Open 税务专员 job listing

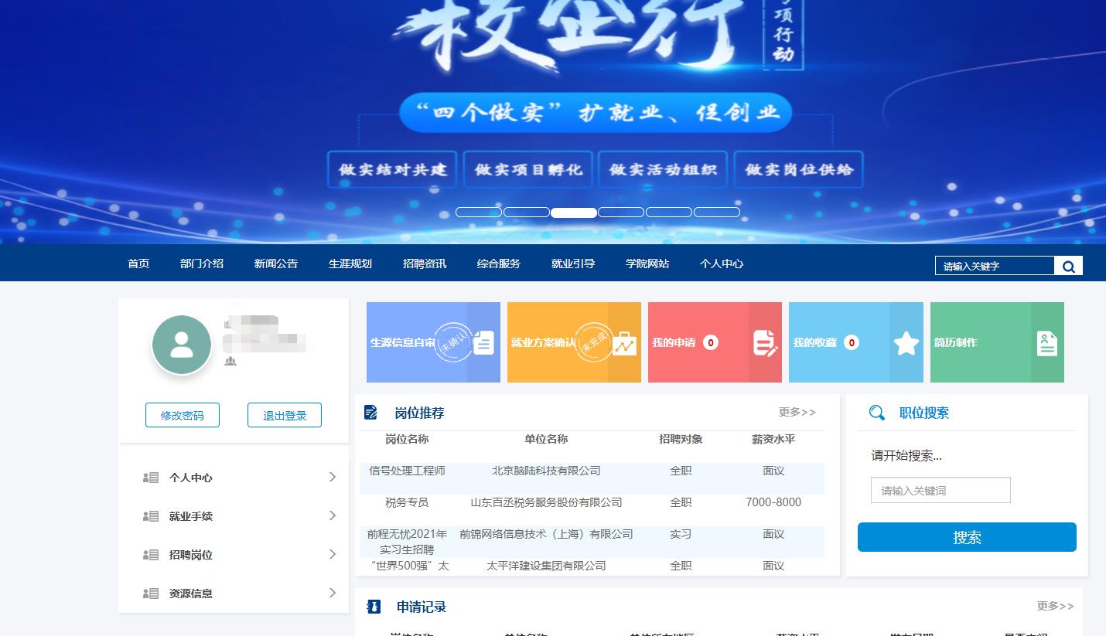point(407,502)
